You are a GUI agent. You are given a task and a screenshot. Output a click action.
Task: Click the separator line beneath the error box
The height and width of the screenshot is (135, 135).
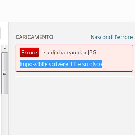[x=74, y=76]
